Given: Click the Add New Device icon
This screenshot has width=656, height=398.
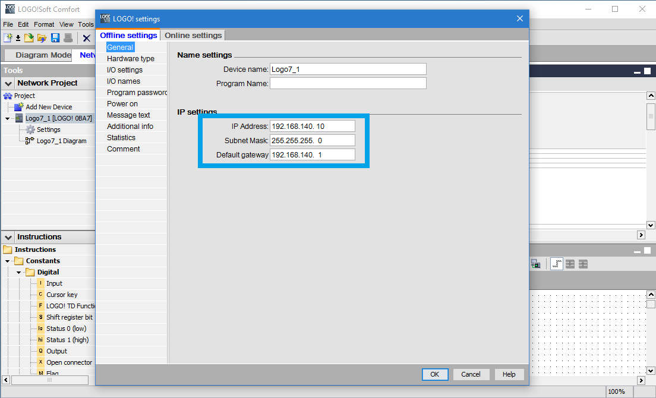Looking at the screenshot, I should [19, 106].
